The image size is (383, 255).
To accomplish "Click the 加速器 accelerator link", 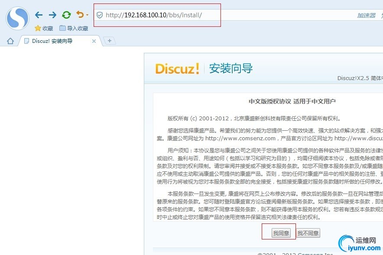I will pyautogui.click(x=366, y=16).
